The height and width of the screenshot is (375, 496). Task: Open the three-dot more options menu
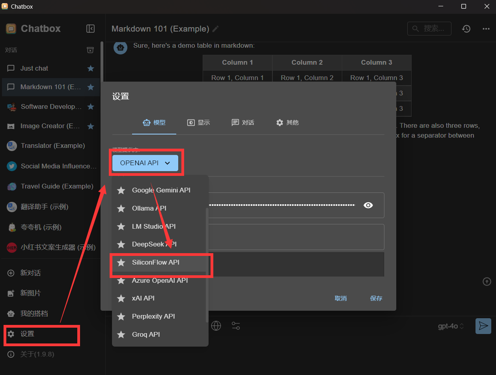[486, 29]
